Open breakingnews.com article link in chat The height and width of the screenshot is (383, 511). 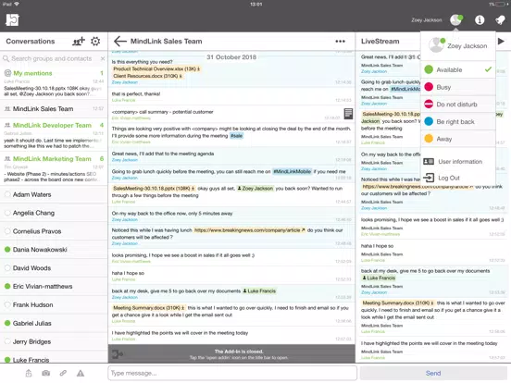[x=249, y=230]
